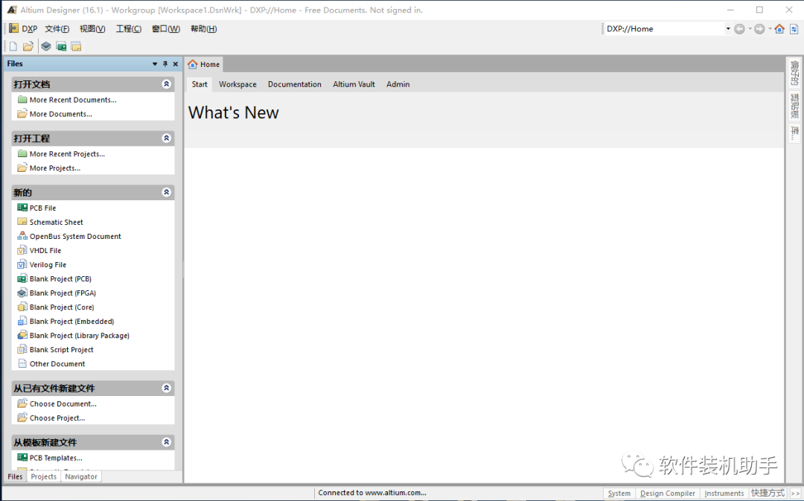The height and width of the screenshot is (501, 804).
Task: Open the back history dropdown arrow
Action: point(750,29)
